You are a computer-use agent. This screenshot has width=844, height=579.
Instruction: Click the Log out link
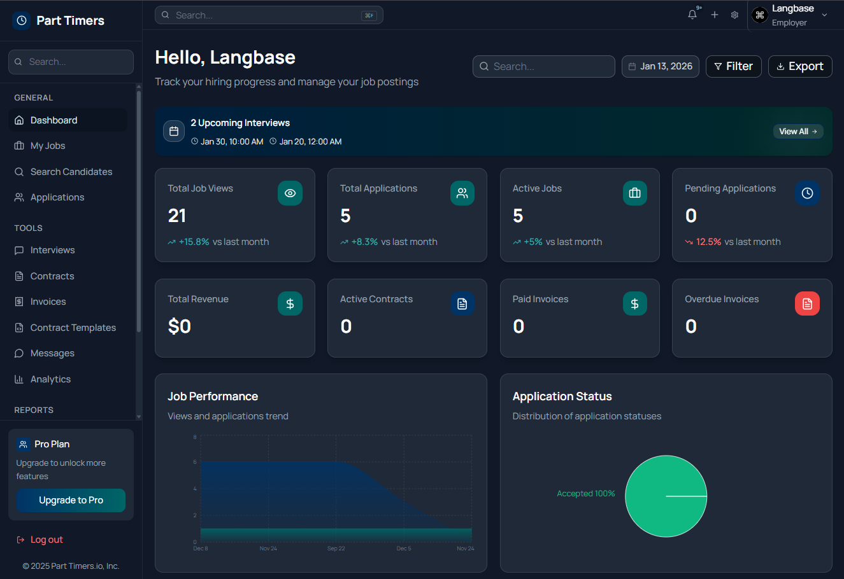[46, 539]
